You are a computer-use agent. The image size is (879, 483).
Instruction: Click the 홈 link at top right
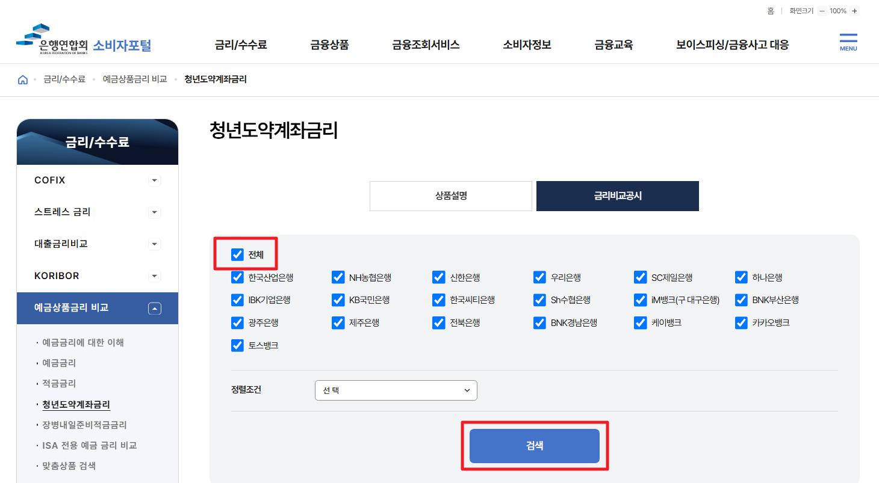point(770,10)
